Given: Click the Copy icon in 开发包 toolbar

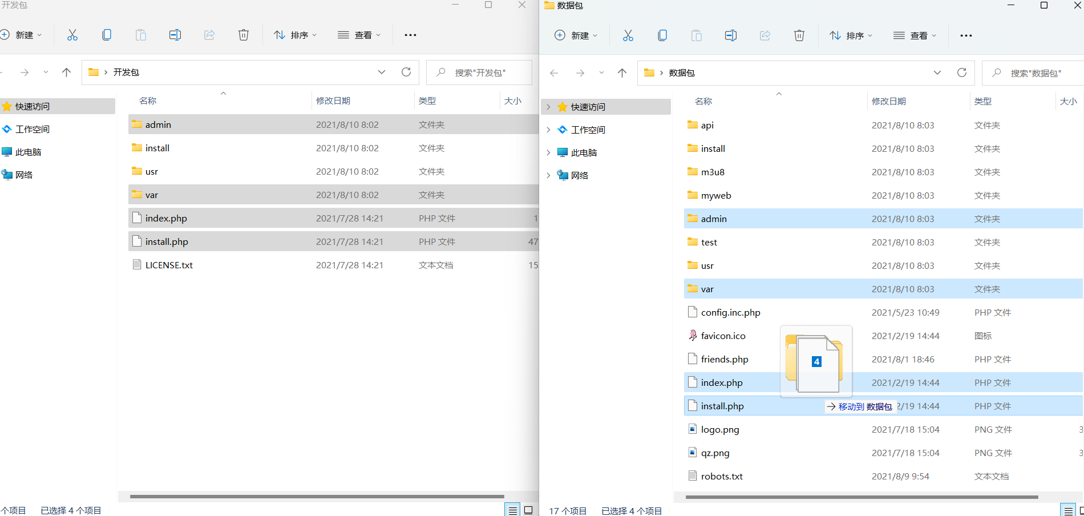Looking at the screenshot, I should (107, 35).
